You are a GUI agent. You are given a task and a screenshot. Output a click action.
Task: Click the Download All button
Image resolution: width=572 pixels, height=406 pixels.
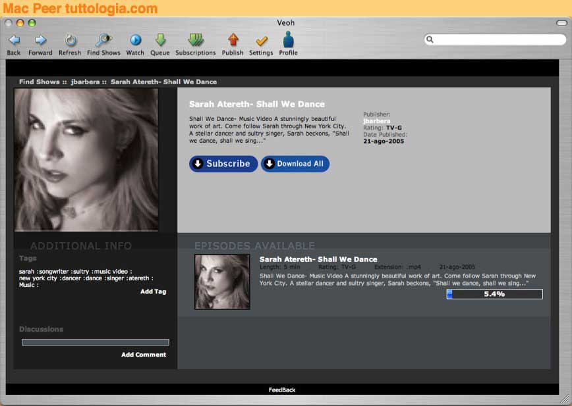tap(295, 164)
